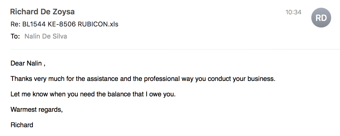Viewport: 340px width, 136px height.
Task: Click the "To:" field label
Action: (15, 36)
